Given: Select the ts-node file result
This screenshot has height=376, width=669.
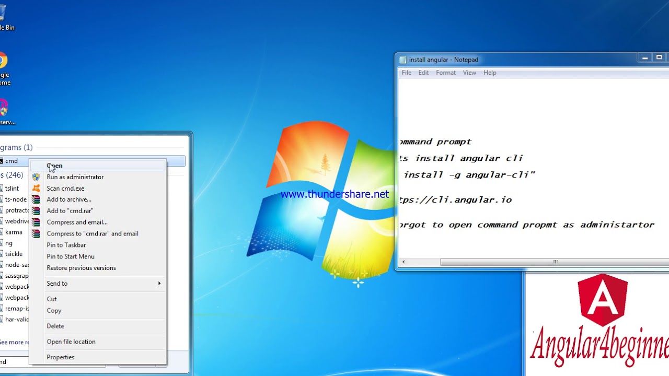Looking at the screenshot, I should [x=14, y=199].
